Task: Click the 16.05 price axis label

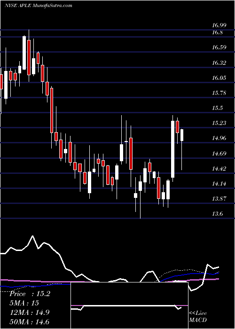Action: (219, 78)
